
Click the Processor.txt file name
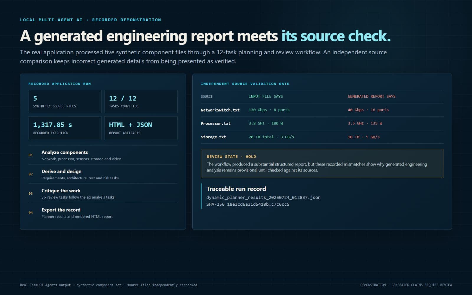pyautogui.click(x=216, y=124)
